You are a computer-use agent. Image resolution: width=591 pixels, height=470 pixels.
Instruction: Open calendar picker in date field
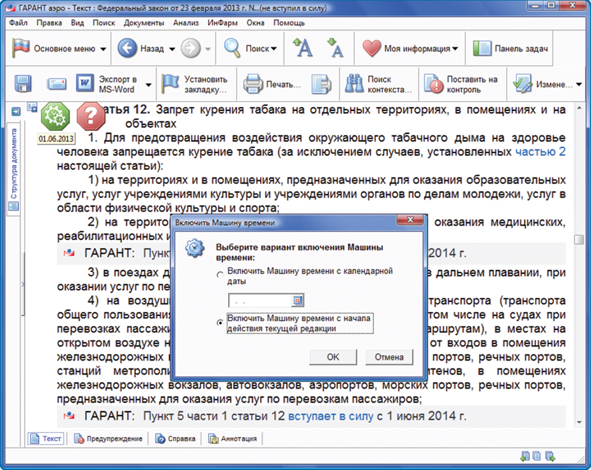(298, 300)
